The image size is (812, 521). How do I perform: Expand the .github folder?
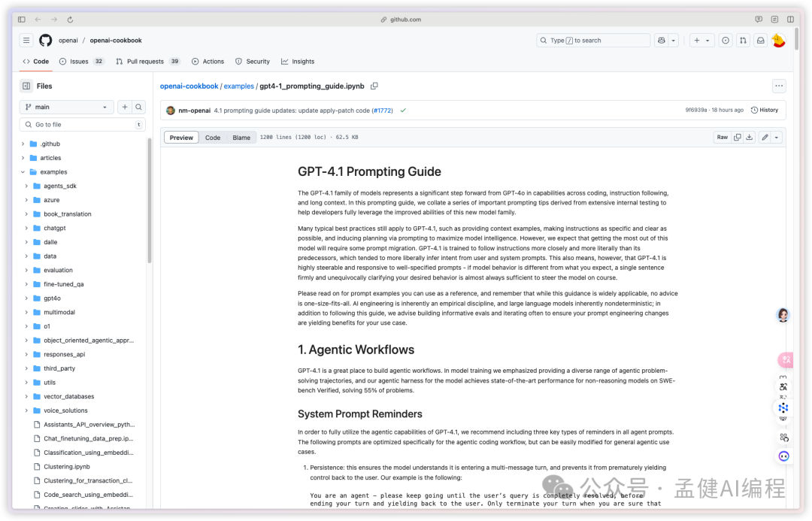(x=23, y=144)
